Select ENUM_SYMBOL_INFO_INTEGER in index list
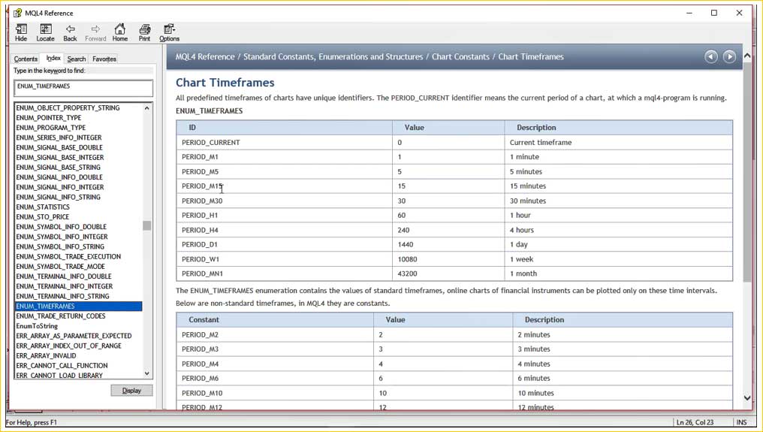 point(62,237)
